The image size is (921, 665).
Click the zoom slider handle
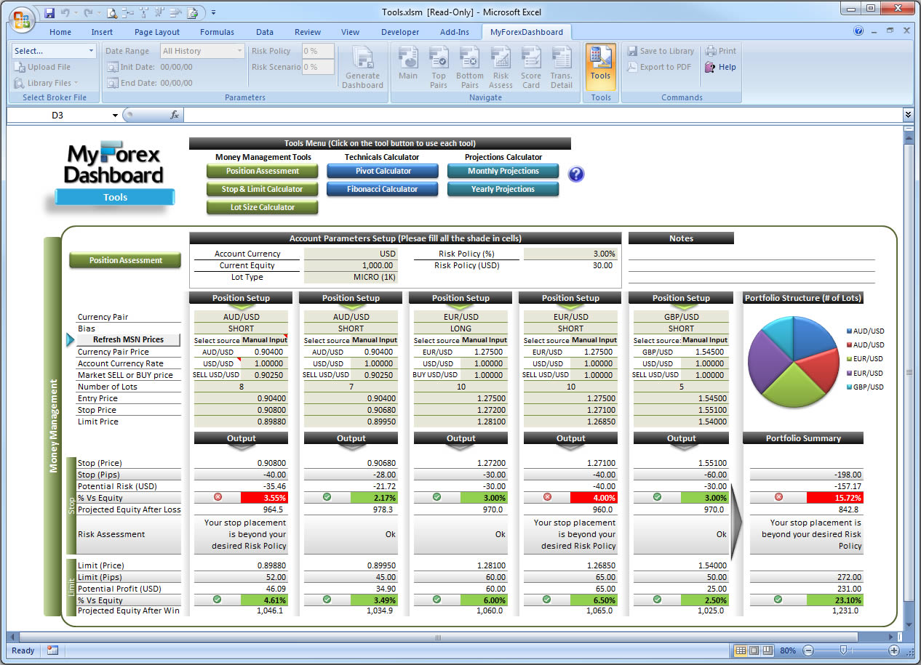coord(842,650)
